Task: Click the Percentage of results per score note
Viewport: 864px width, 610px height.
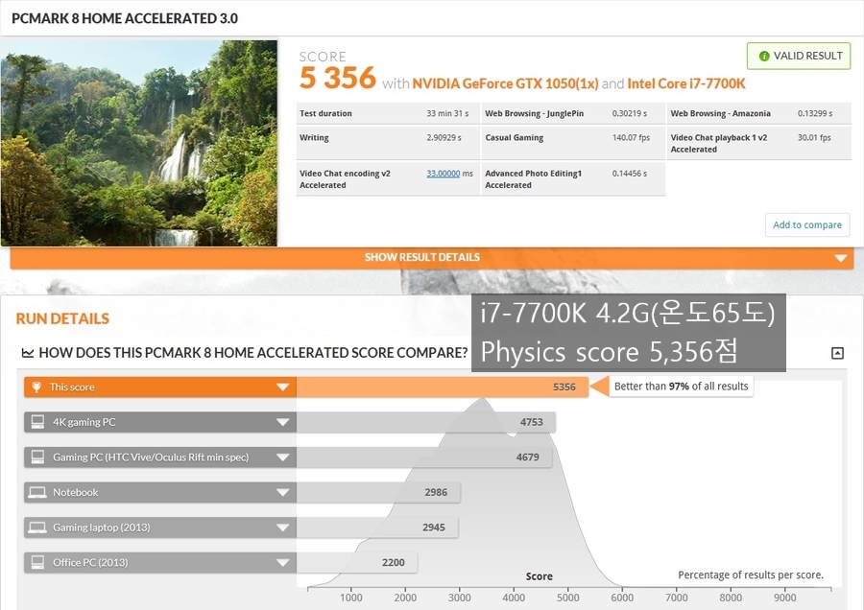Action: (751, 575)
